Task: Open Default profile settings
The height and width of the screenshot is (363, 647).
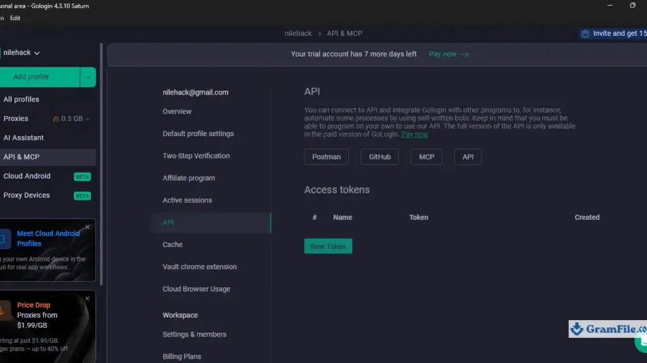Action: [198, 134]
